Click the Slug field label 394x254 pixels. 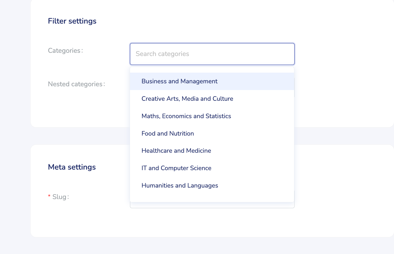60,197
